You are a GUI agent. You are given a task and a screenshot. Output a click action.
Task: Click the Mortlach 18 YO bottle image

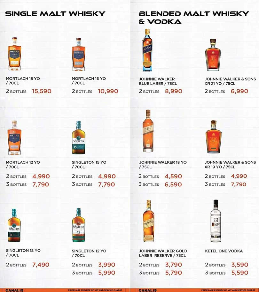pos(15,54)
